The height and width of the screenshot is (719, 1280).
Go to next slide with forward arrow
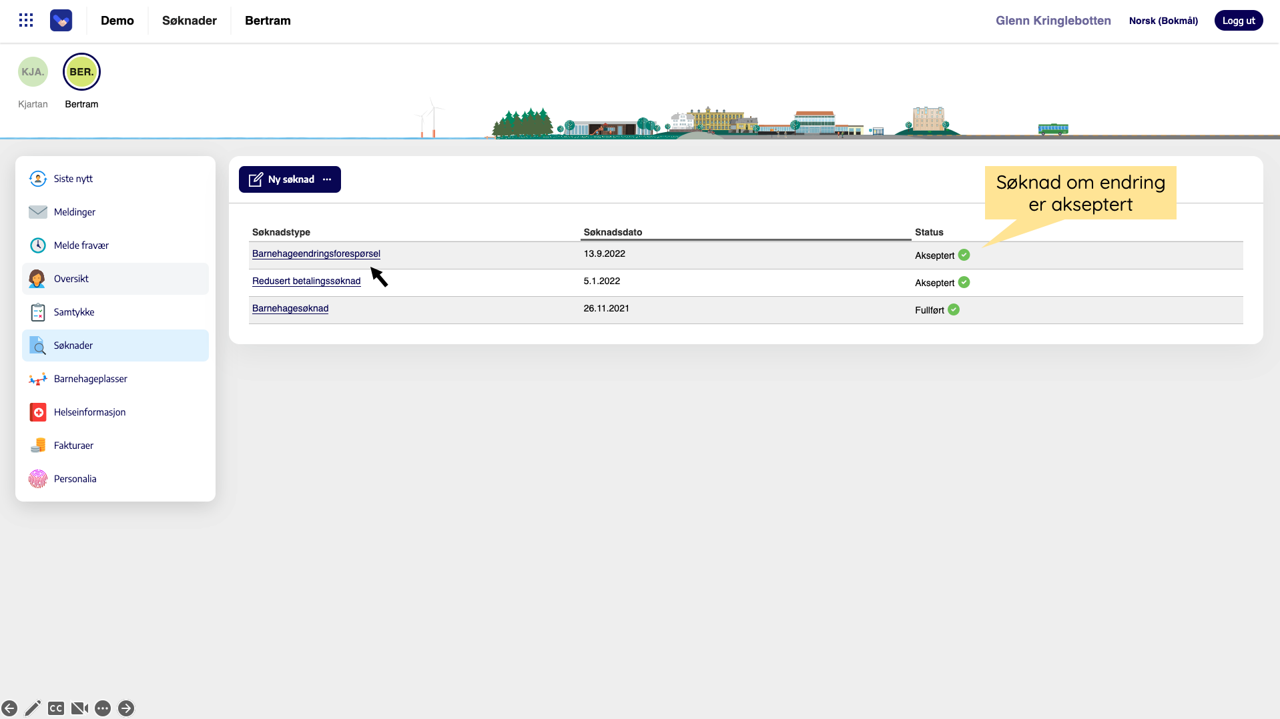point(126,708)
